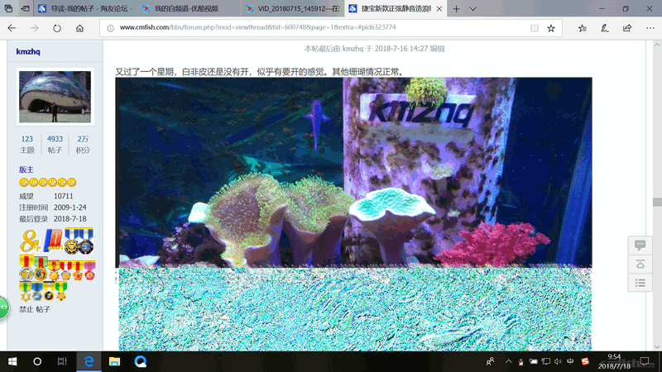Click the 帖子 link next to 禁止
Screen dimensions: 662x372
(x=43, y=309)
